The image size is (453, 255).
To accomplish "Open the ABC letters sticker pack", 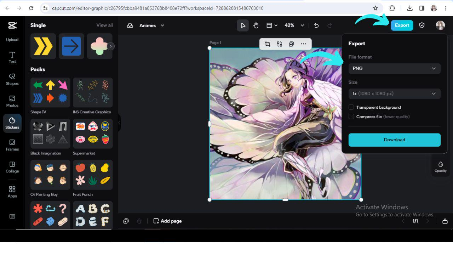I will (x=93, y=215).
